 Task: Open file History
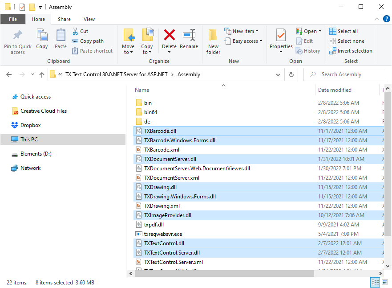click(x=308, y=51)
